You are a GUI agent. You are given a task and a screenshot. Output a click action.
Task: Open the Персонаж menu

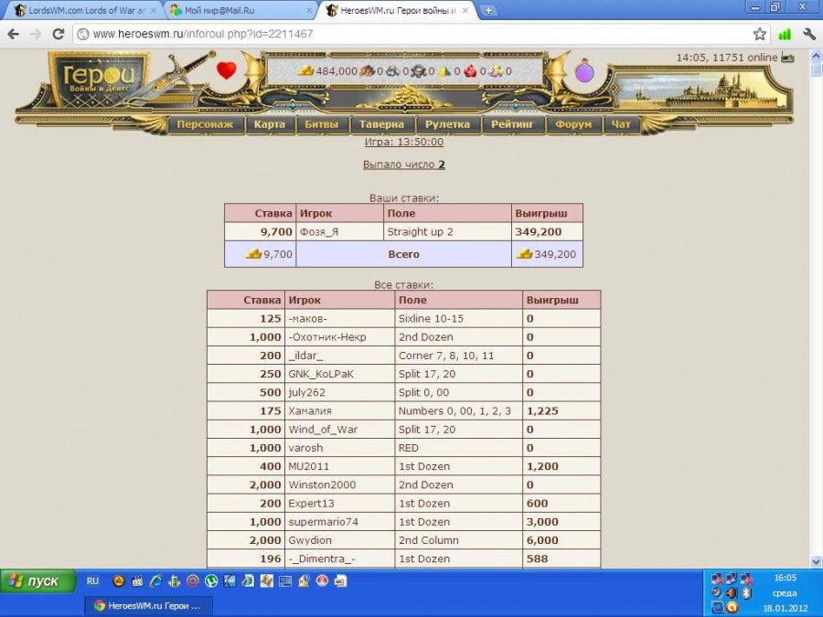tap(205, 124)
